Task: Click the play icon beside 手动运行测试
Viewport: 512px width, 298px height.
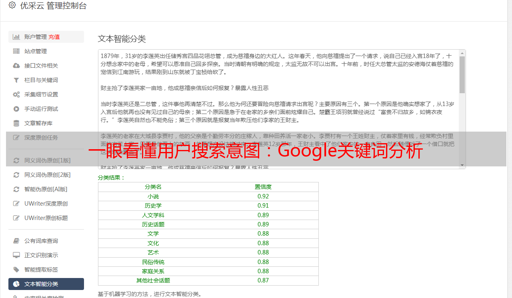Action: [16, 109]
